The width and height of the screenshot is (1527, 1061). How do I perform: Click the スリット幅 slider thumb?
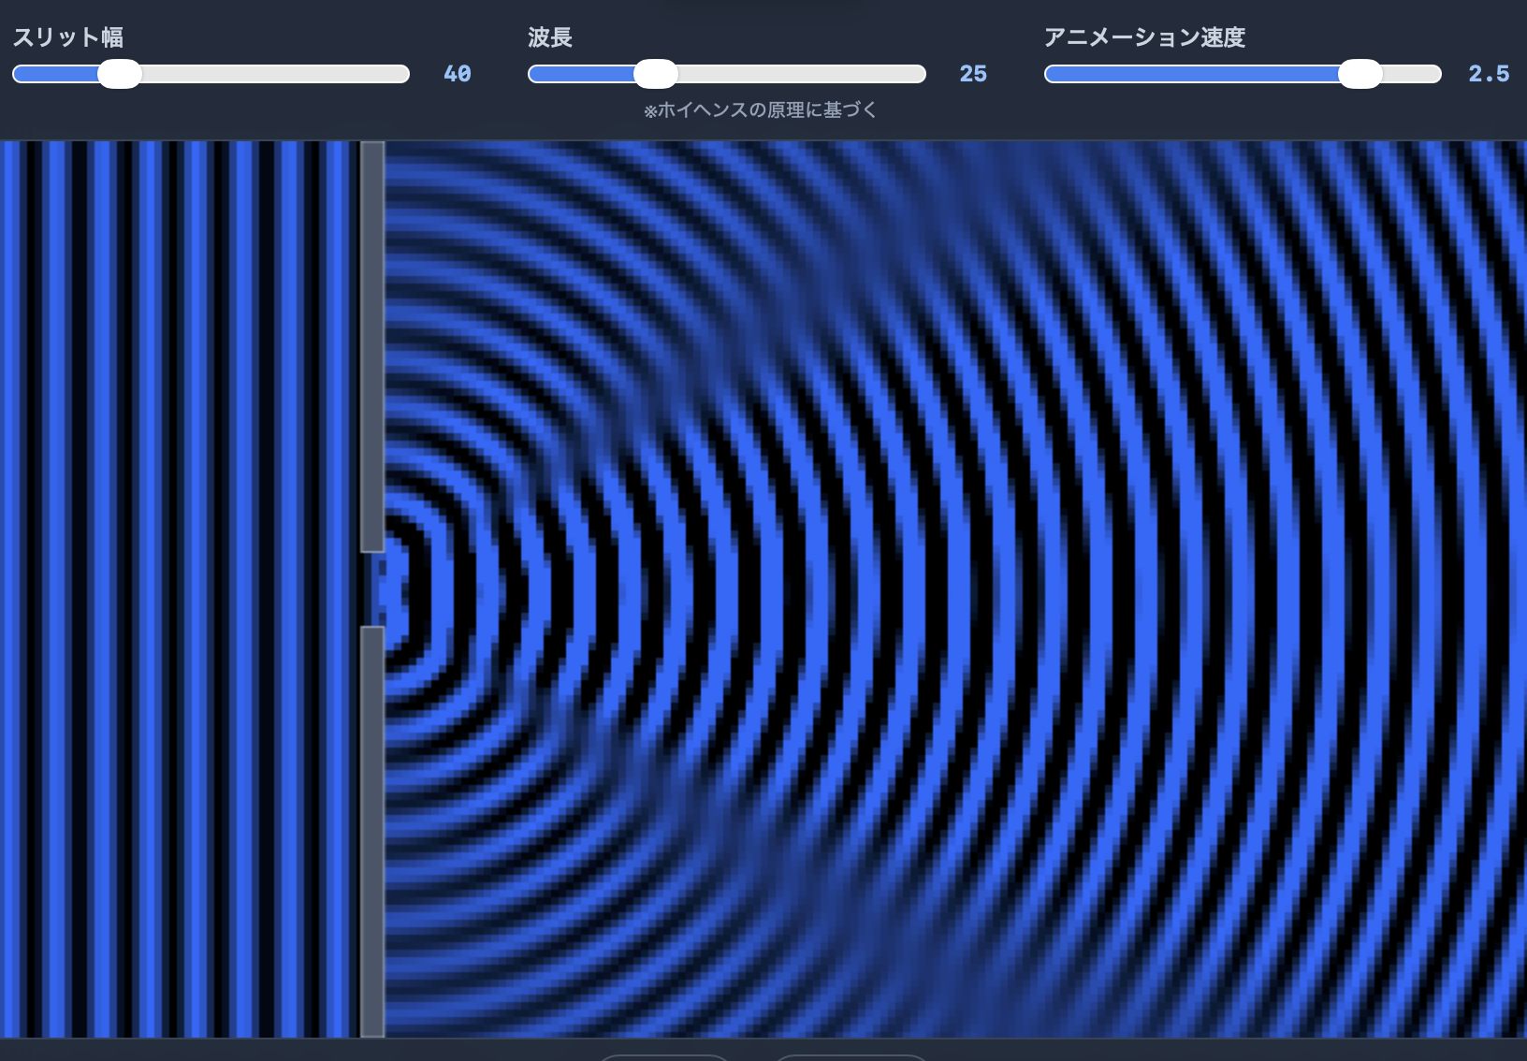point(120,74)
